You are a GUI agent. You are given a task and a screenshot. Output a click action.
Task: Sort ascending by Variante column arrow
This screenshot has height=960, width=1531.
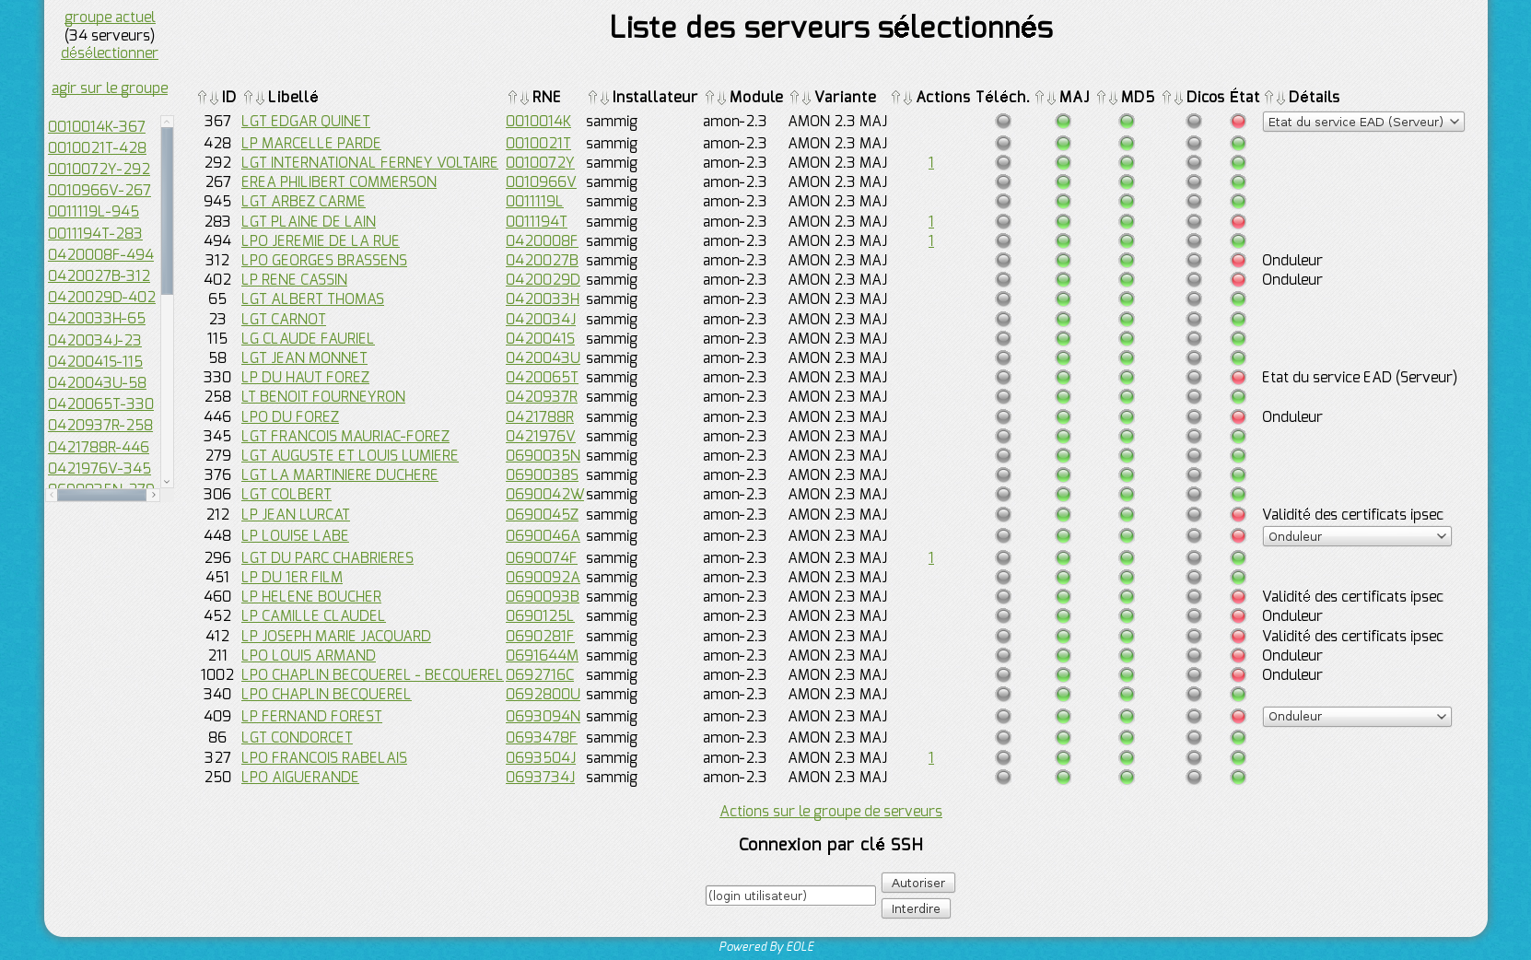click(794, 98)
